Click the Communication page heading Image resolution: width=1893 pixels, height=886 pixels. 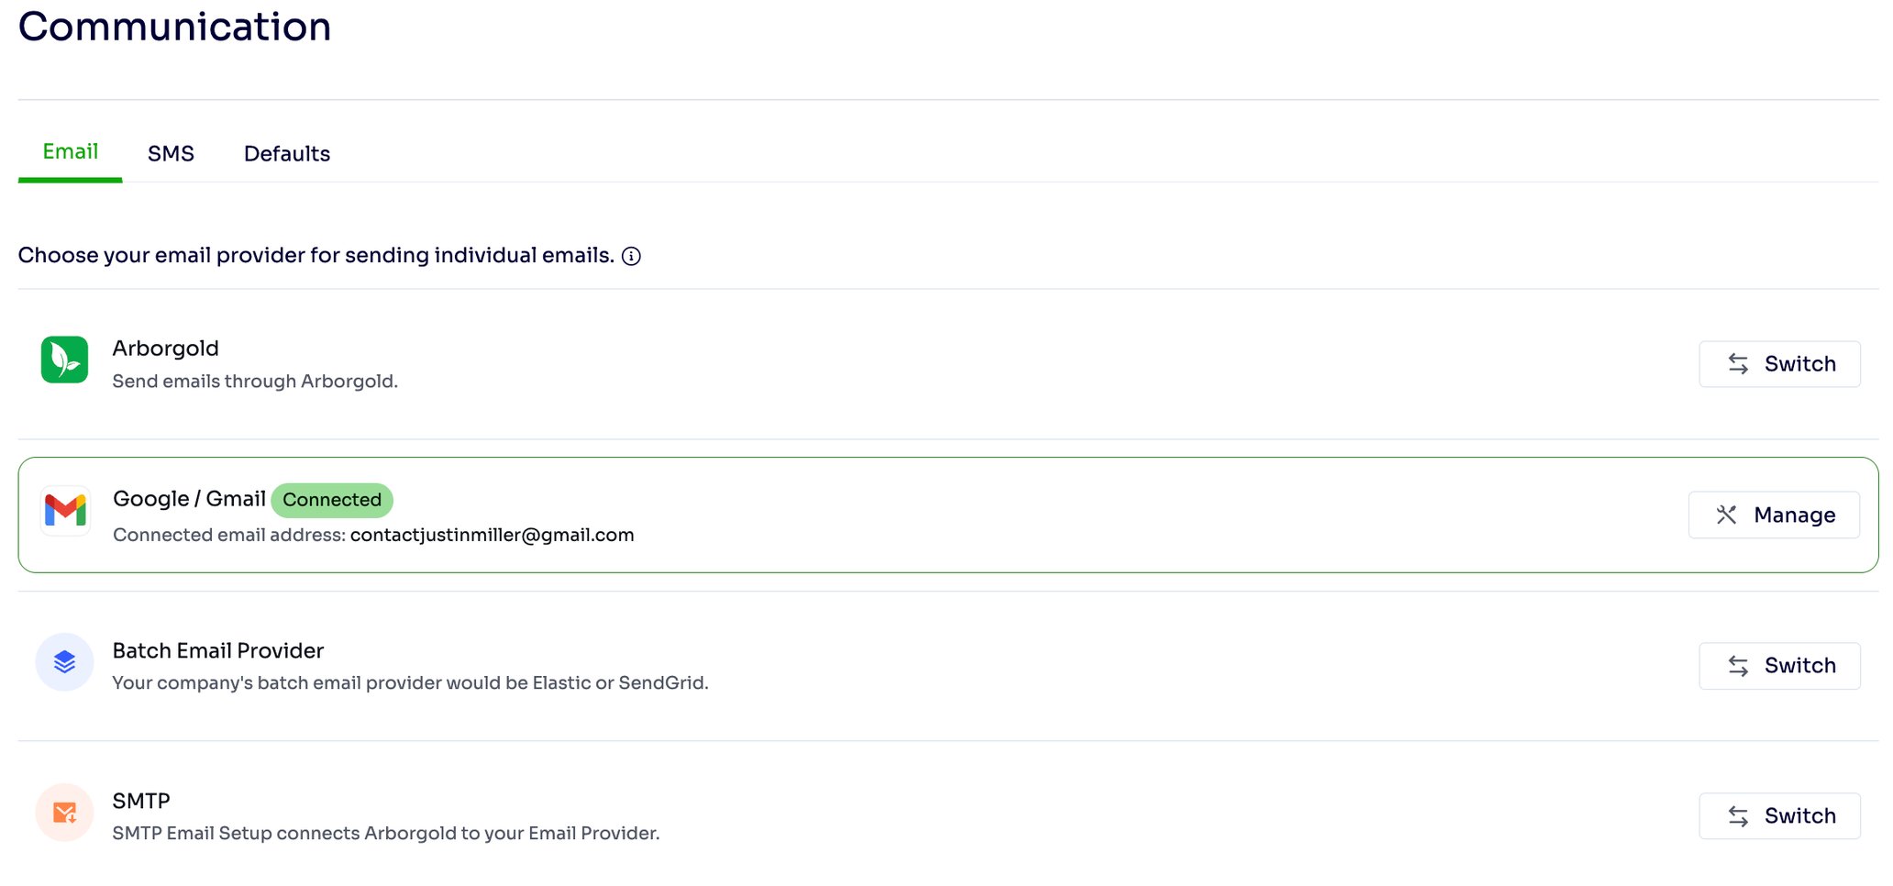pos(174,27)
